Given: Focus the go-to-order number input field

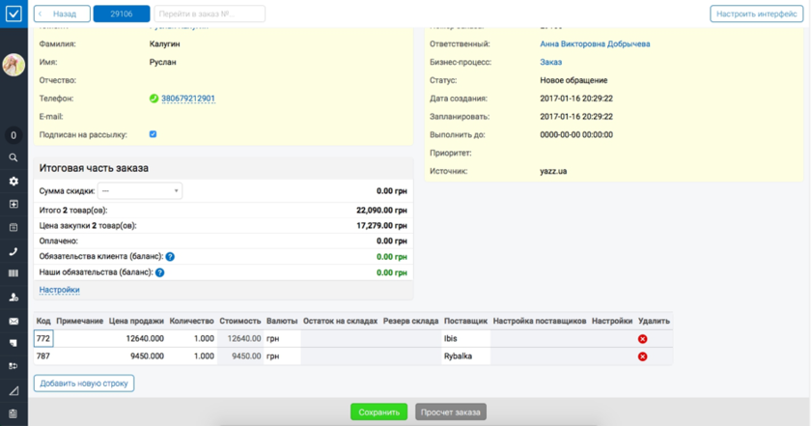Looking at the screenshot, I should point(209,14).
